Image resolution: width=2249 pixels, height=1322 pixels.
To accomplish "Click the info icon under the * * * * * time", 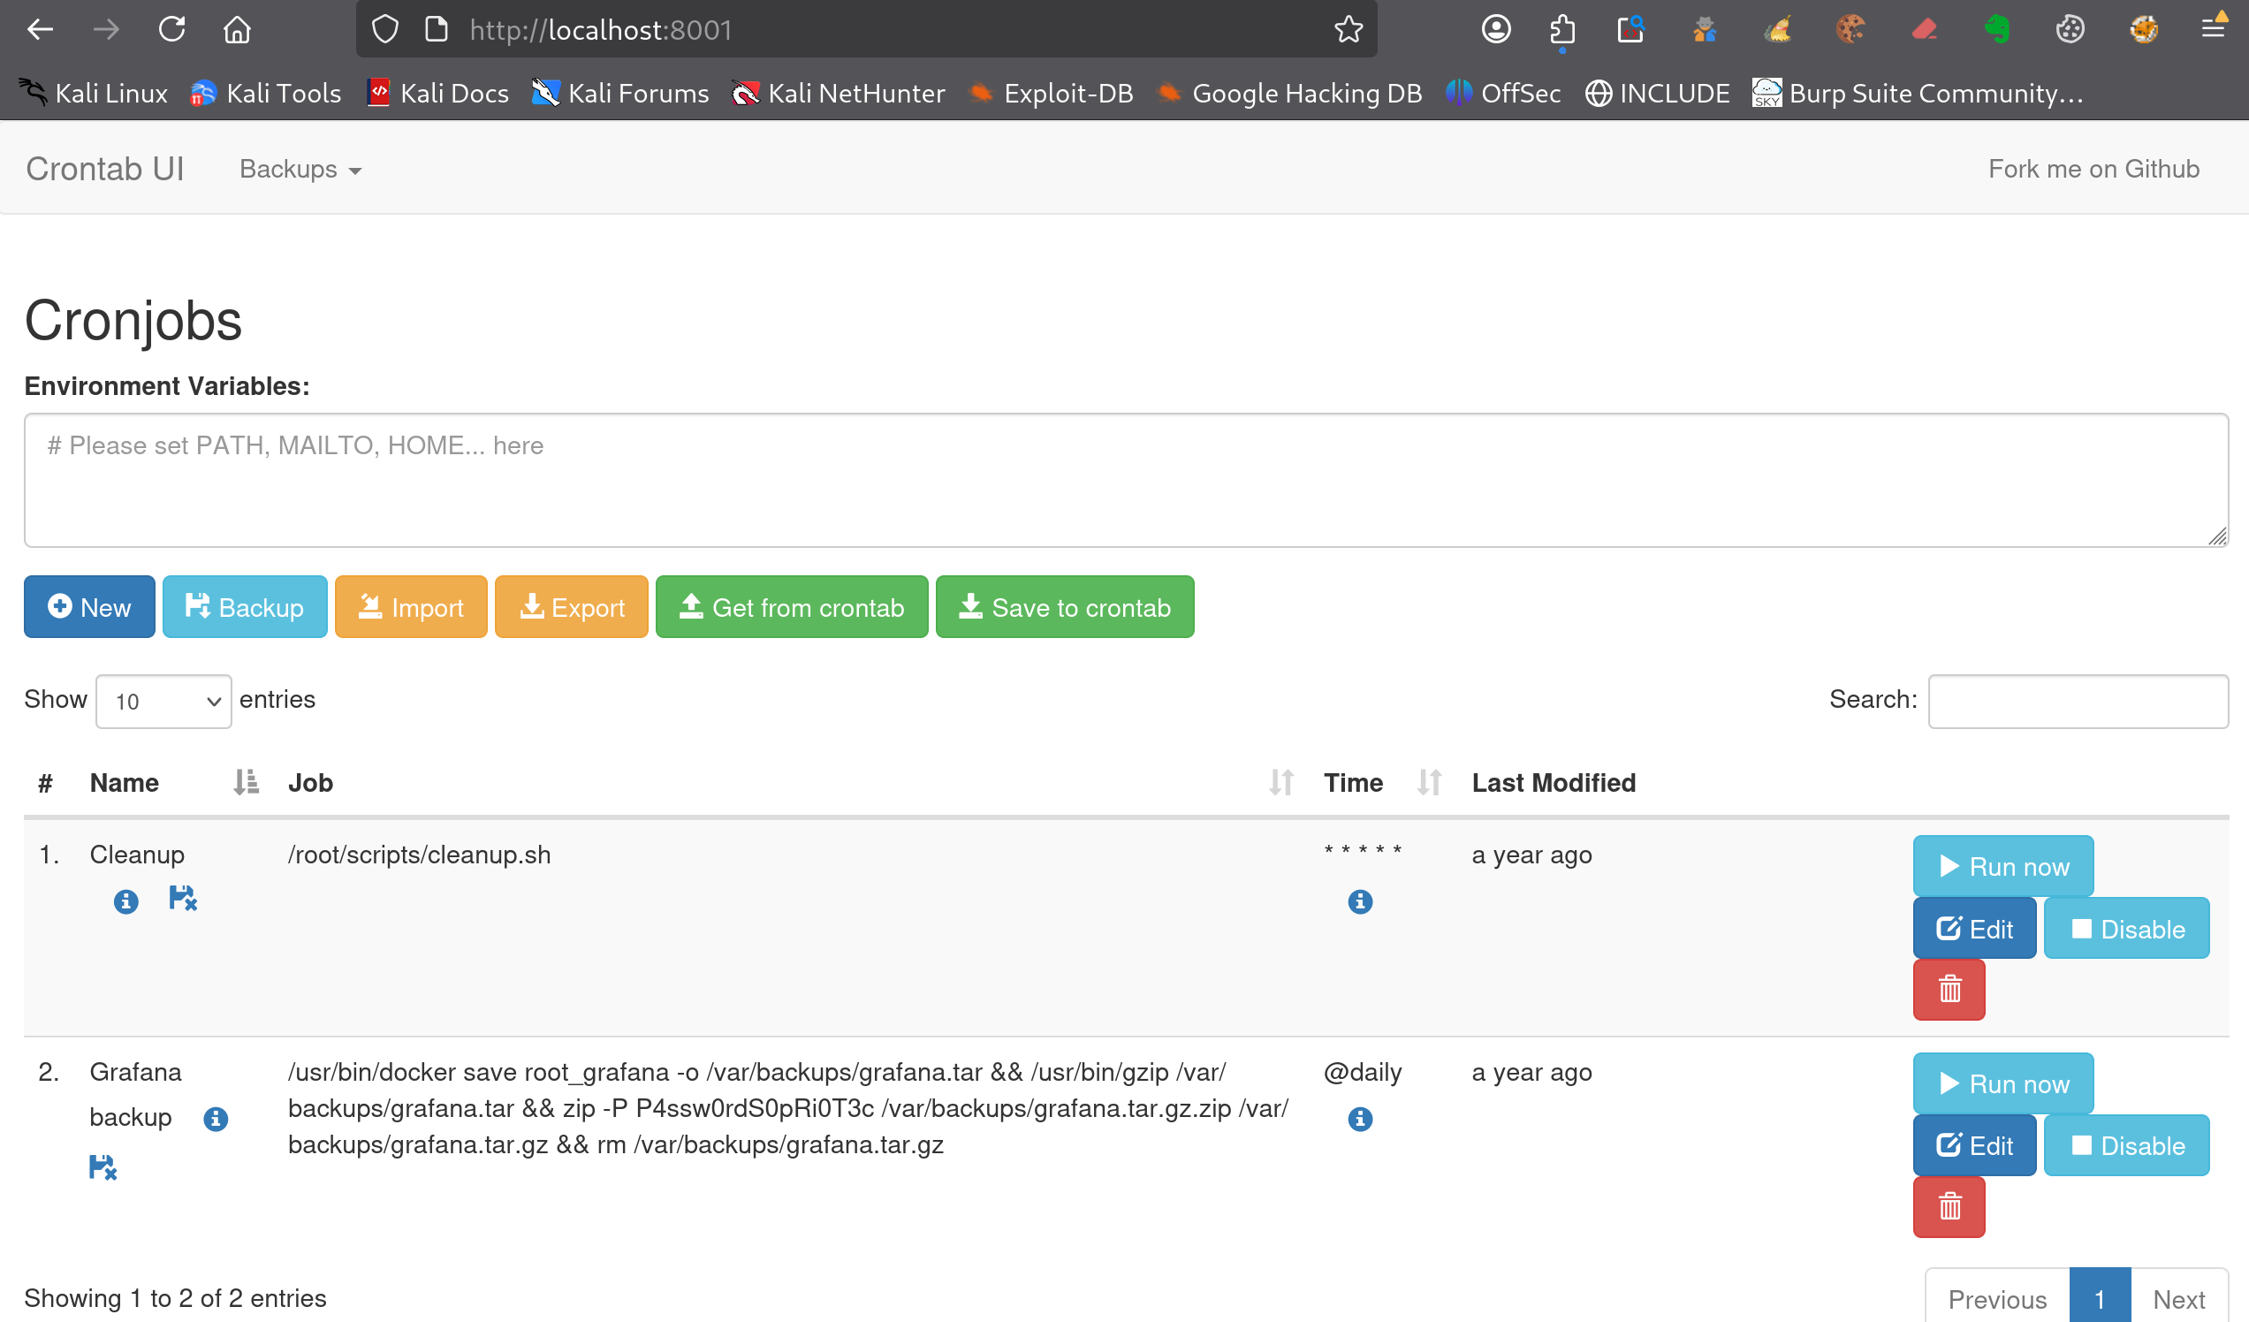I will point(1359,901).
